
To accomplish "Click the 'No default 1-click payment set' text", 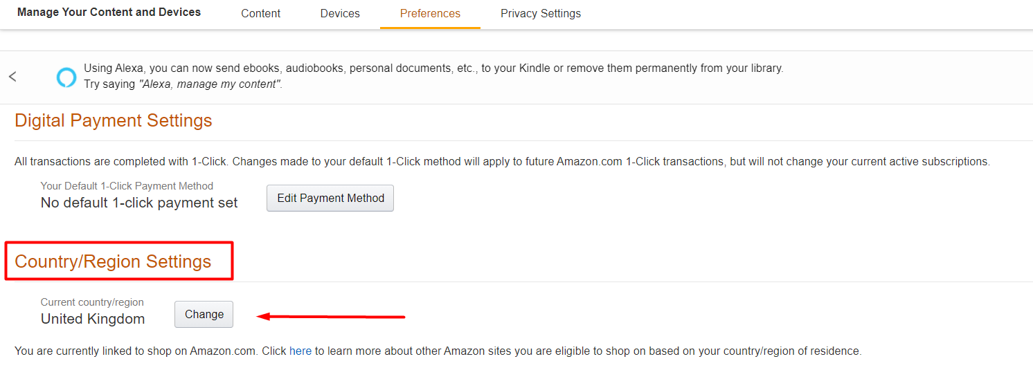I will pos(139,203).
